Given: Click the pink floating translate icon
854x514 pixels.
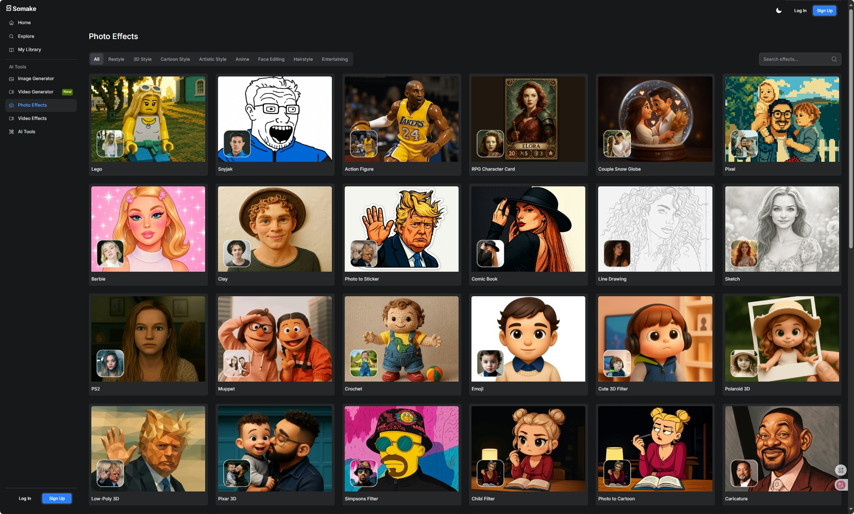Looking at the screenshot, I should pos(840,485).
